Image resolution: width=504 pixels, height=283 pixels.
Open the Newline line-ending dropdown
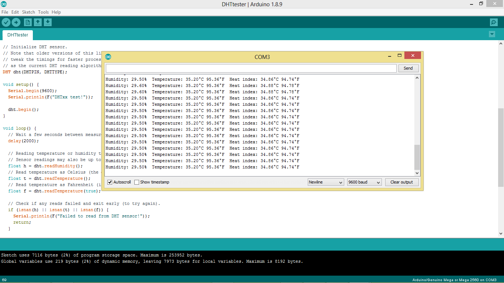(x=326, y=182)
